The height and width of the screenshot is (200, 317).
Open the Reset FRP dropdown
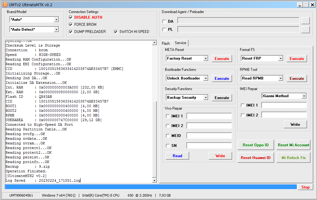(x=281, y=58)
